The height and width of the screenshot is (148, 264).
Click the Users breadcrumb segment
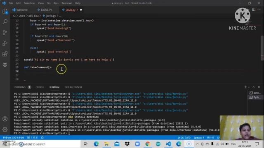click(x=22, y=16)
